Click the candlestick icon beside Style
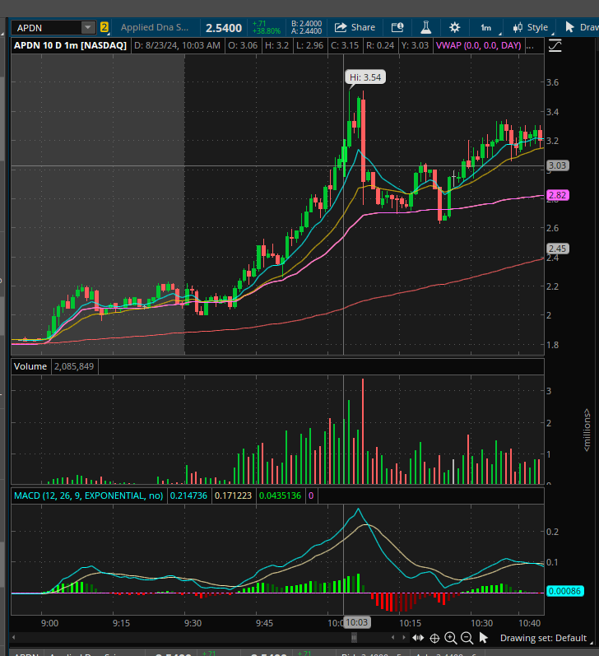This screenshot has width=599, height=656. (x=518, y=28)
